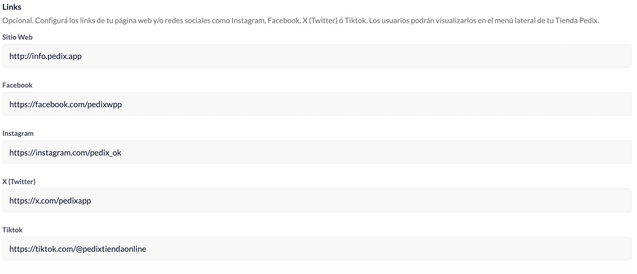The width and height of the screenshot is (637, 274).
Task: Click the "https://x.com/pedixapp" URL text
Action: [x=50, y=201]
